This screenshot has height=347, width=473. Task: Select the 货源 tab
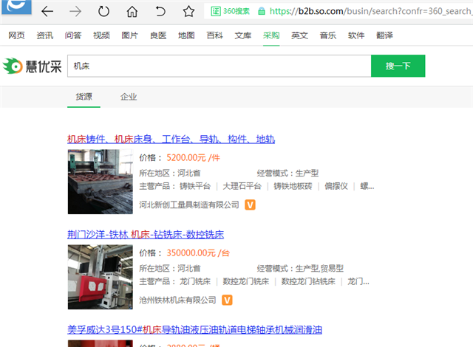point(84,97)
